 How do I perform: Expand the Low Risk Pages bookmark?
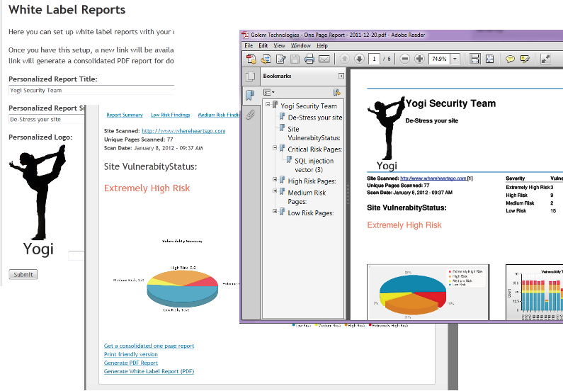(x=275, y=211)
